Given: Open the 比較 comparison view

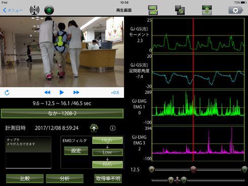Looking at the screenshot, I should pos(25,178).
